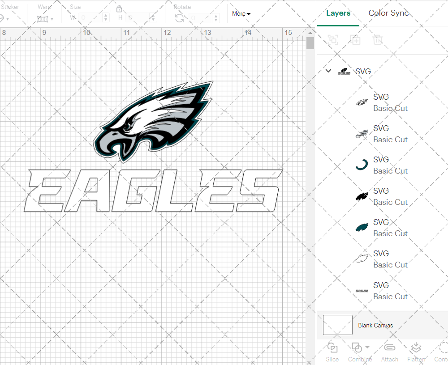Screen dimensions: 448x365
Task: Click the canvas vertical scrollbar thumb
Action: pyautogui.click(x=310, y=43)
